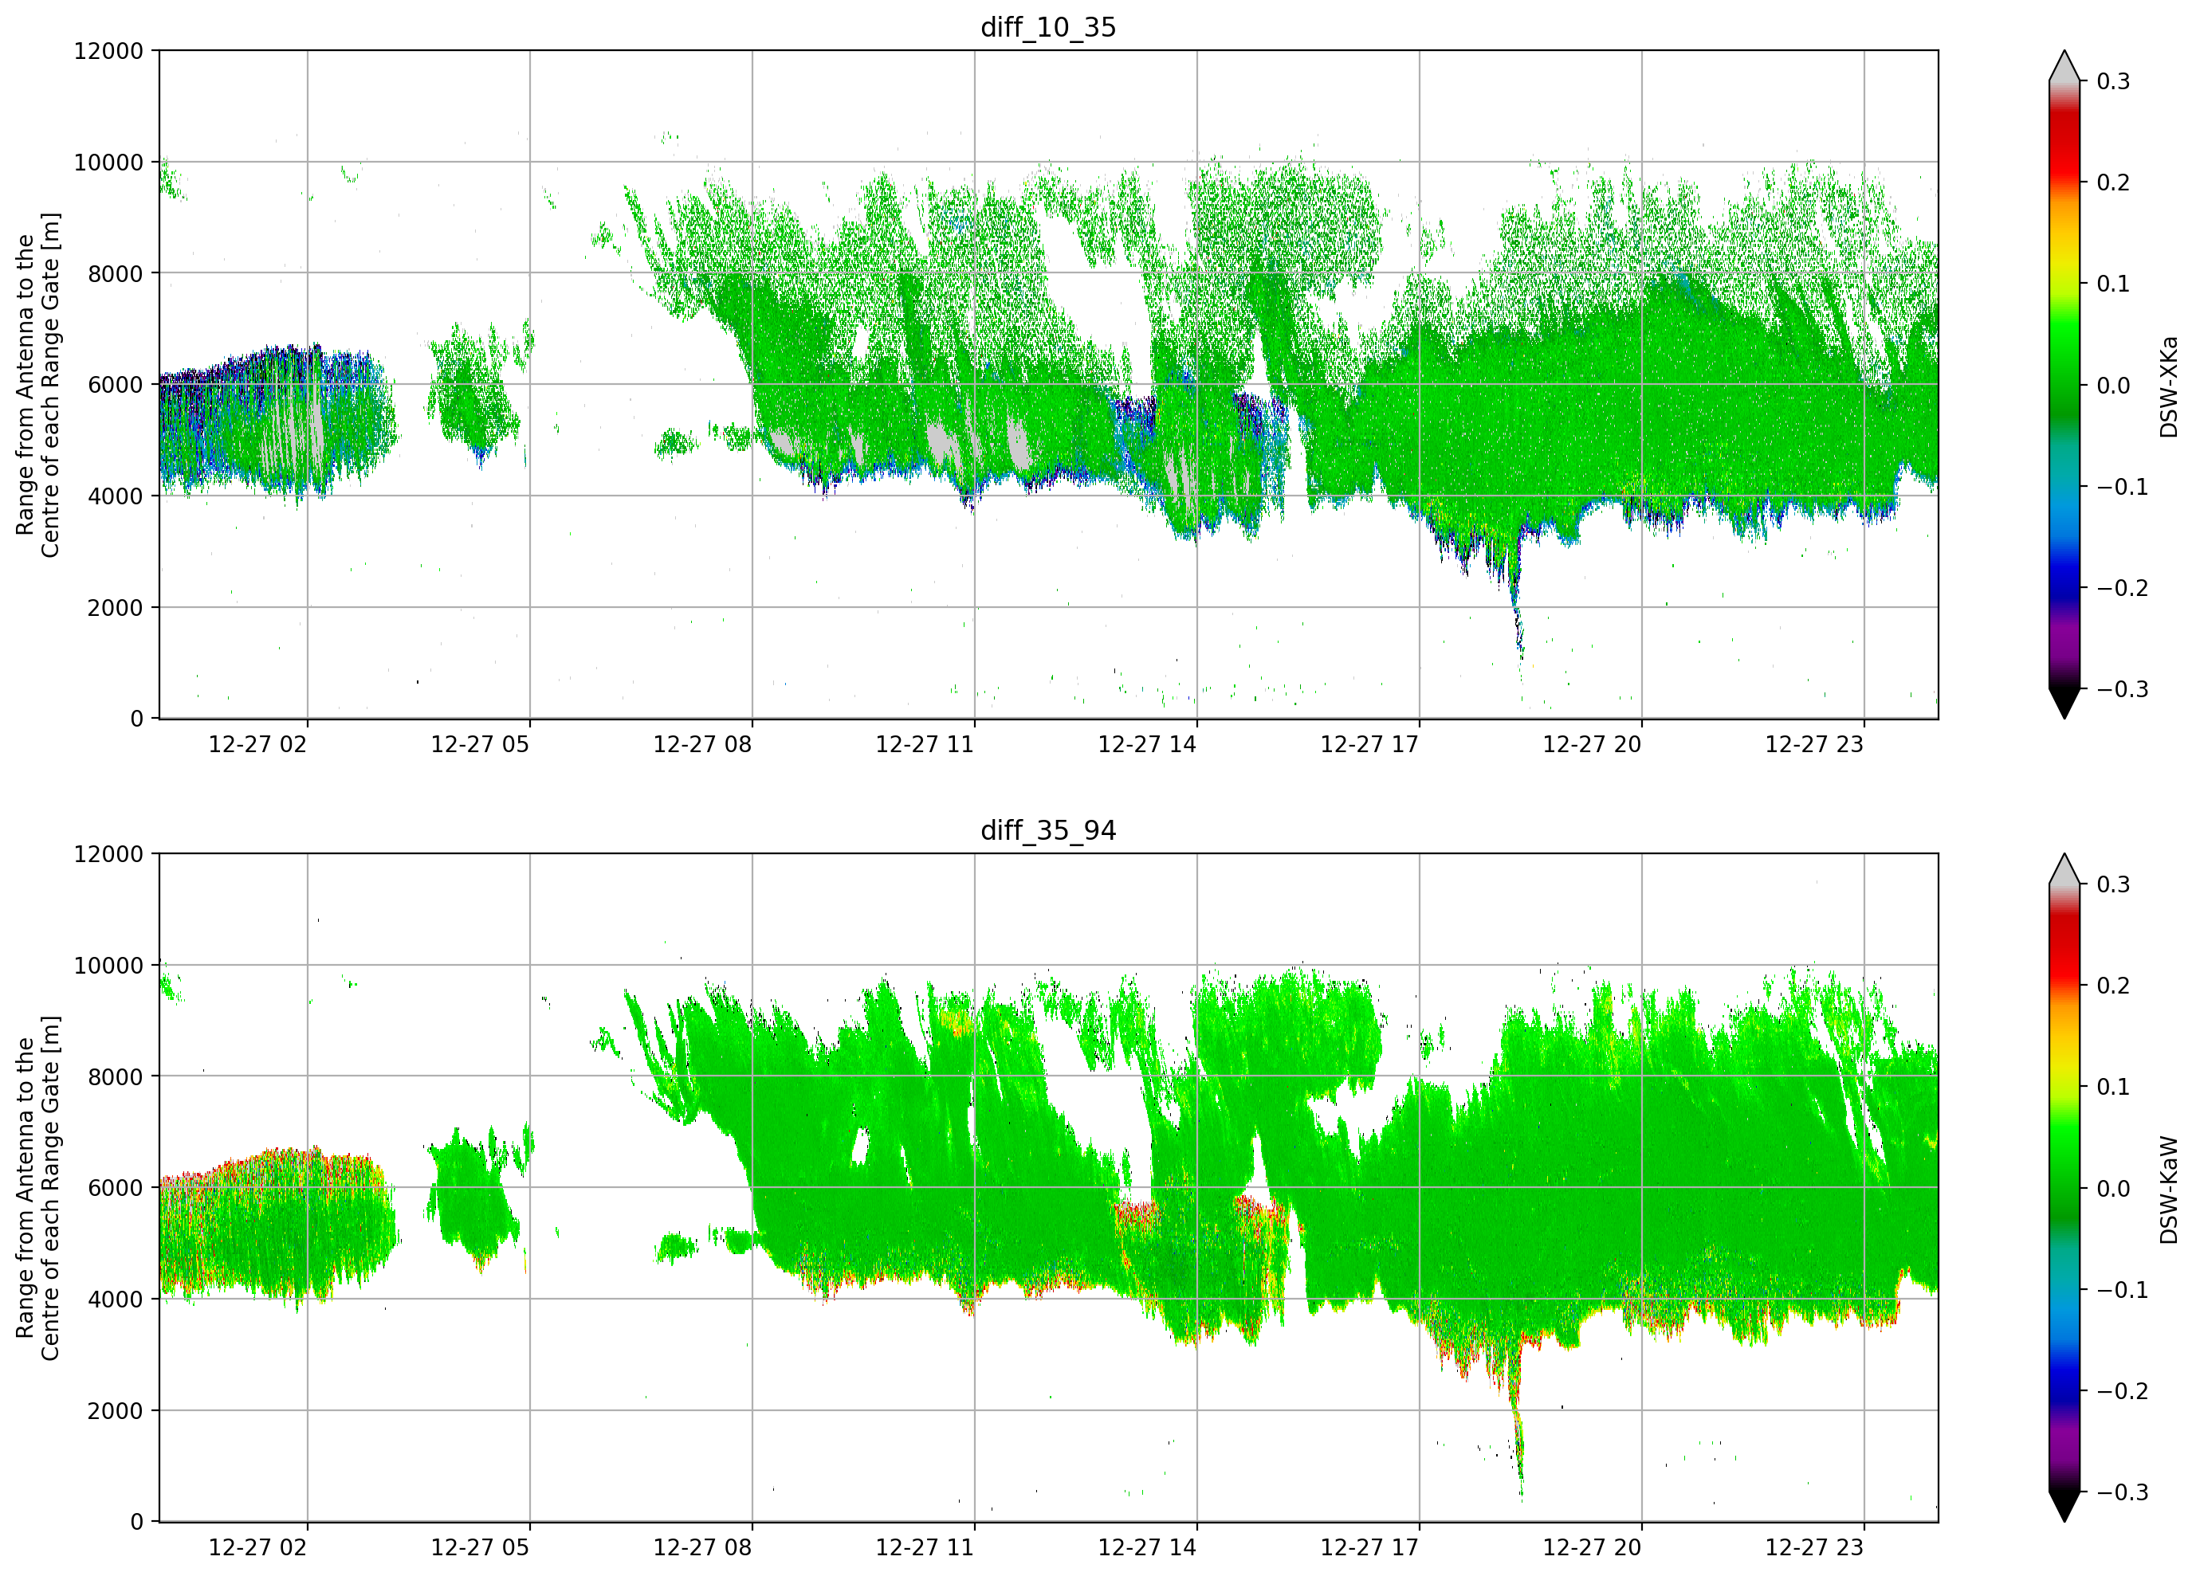The image size is (2196, 1576).
Task: Click the 12-27 23 tick label on top plot
Action: coord(1813,744)
